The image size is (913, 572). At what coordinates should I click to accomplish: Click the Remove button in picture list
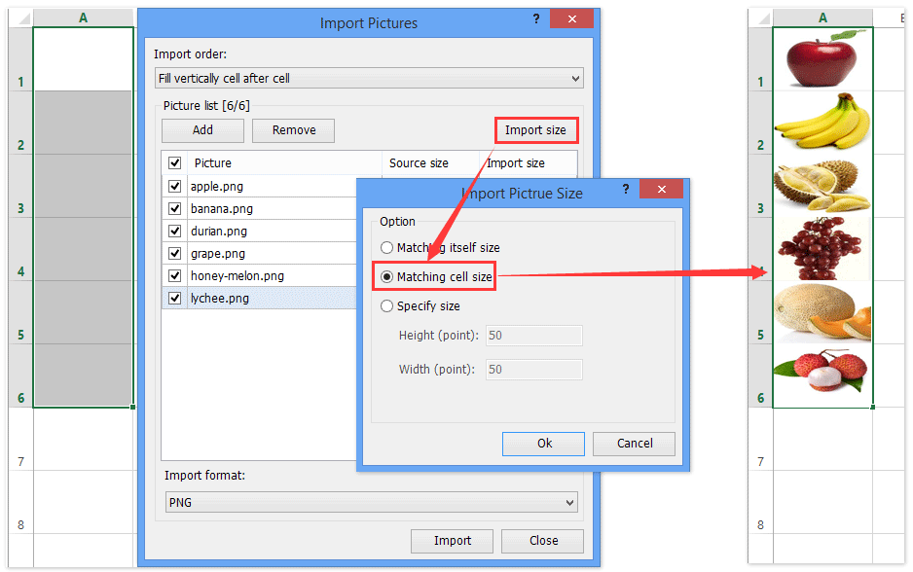click(x=293, y=129)
